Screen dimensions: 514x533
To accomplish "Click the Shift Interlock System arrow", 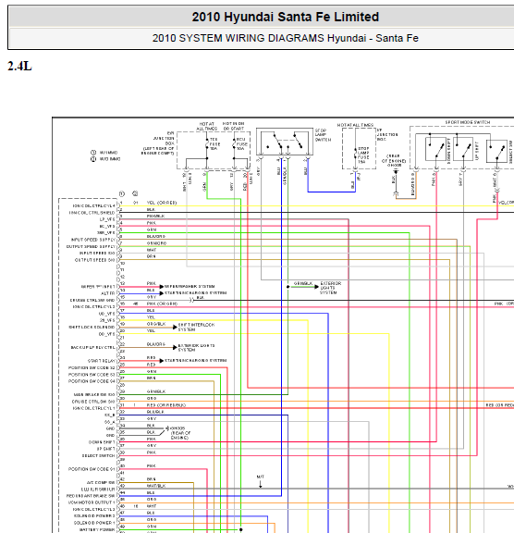I will click(175, 328).
